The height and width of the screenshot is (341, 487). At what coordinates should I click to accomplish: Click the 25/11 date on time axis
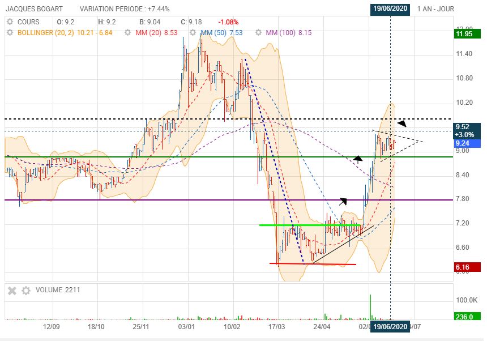141,327
